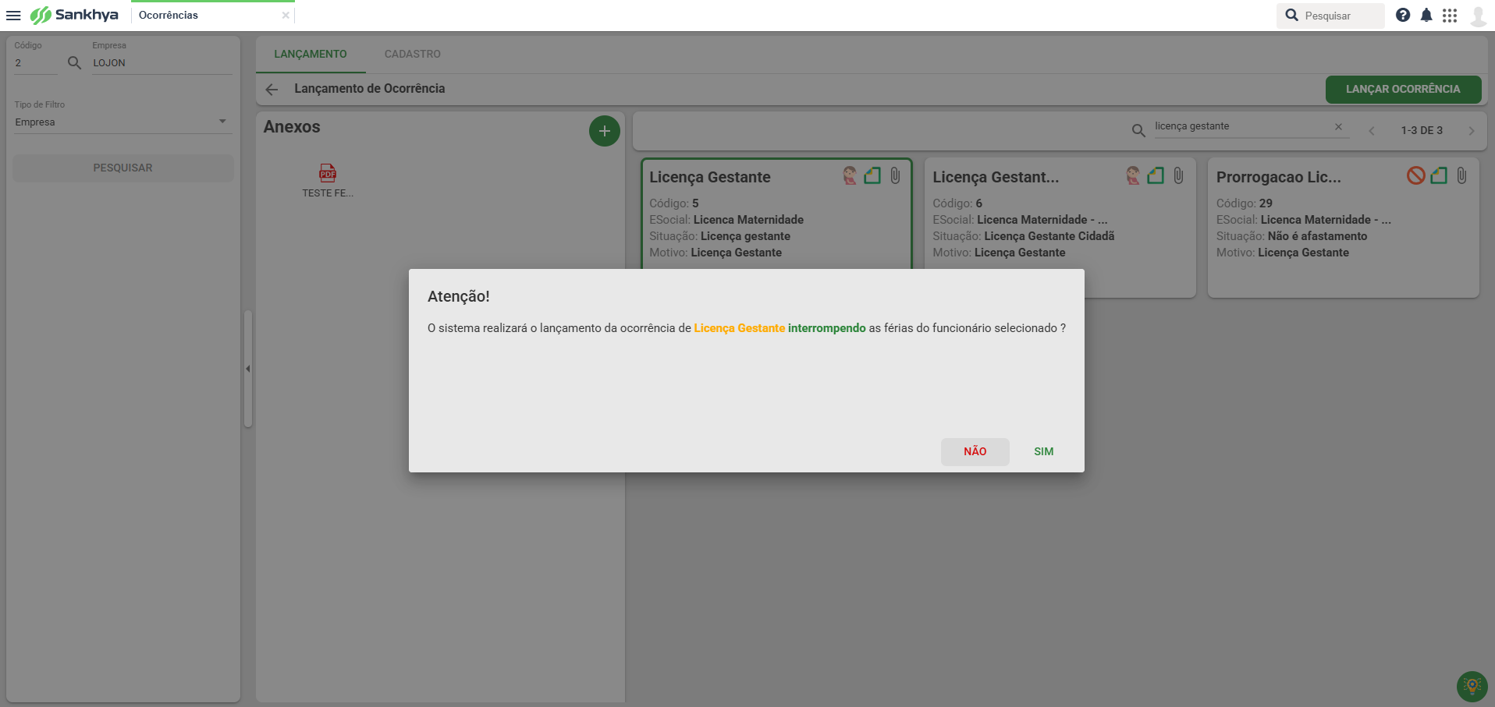Image resolution: width=1495 pixels, height=707 pixels.
Task: Select the Prorrogacao Lic... card title
Action: coord(1278,177)
